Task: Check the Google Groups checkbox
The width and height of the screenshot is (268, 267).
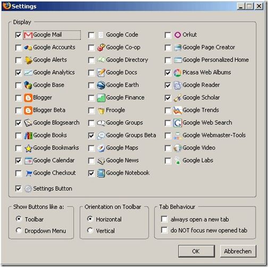Action: [91, 123]
